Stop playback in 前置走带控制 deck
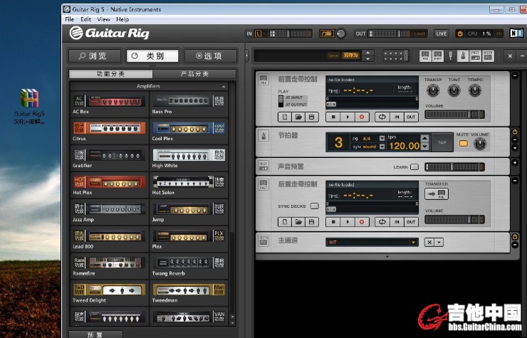Image resolution: width=527 pixels, height=338 pixels. tap(333, 117)
